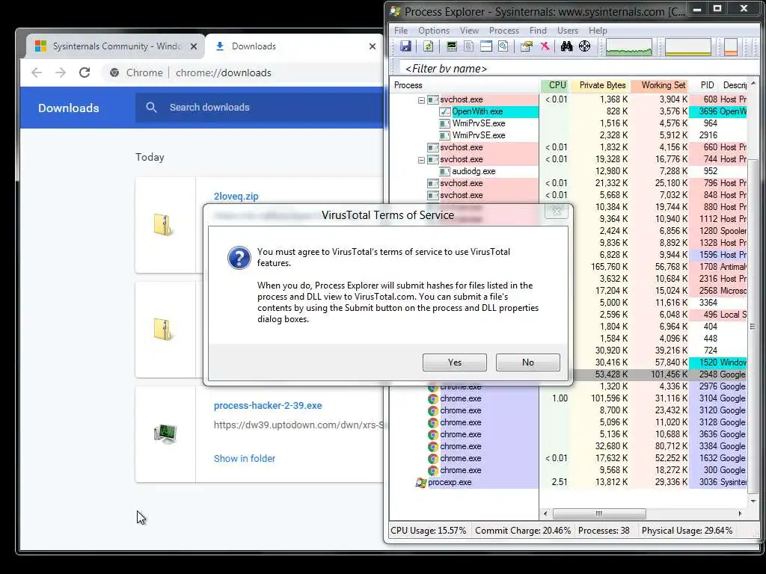Click the process-hacker installer file icon
The height and width of the screenshot is (574, 766).
165,433
